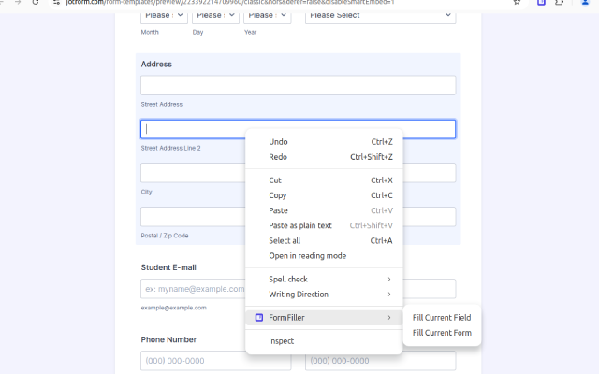Expand the Spell check submenu
The height and width of the screenshot is (374, 599).
tap(324, 280)
